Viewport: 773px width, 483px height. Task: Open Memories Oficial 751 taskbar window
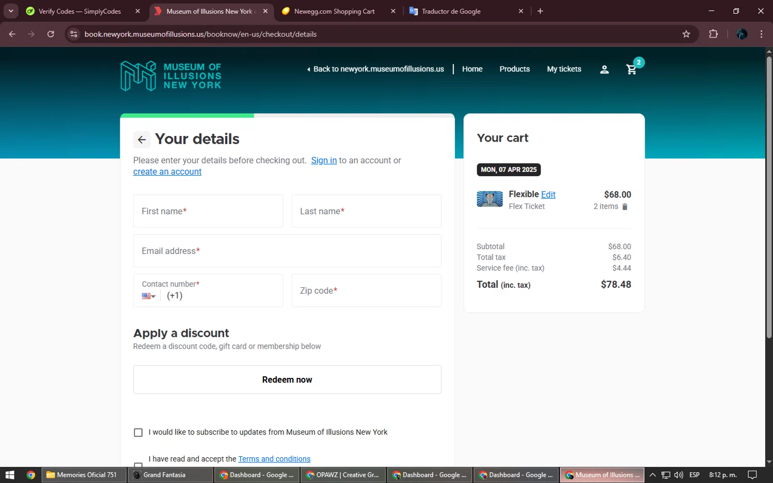point(83,475)
